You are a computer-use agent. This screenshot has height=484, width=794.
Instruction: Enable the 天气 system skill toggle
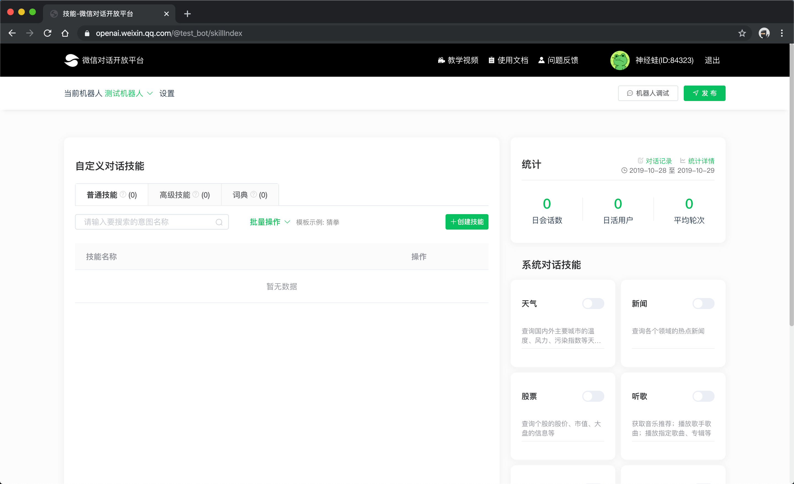pyautogui.click(x=593, y=304)
